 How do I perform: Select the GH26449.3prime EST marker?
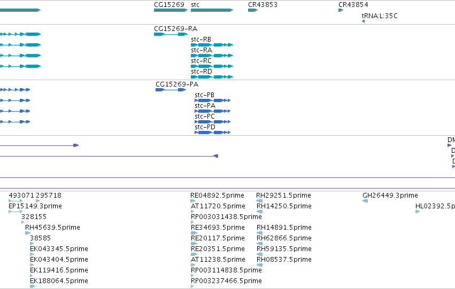tap(365, 201)
